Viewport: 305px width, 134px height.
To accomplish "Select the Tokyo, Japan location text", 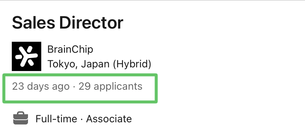I will click(78, 64).
